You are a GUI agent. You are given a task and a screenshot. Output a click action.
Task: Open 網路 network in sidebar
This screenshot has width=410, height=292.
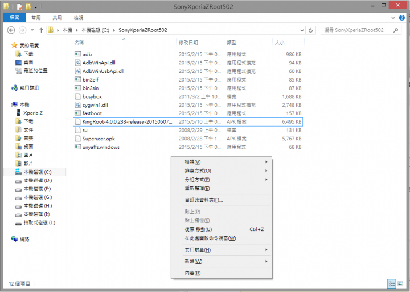[24, 239]
